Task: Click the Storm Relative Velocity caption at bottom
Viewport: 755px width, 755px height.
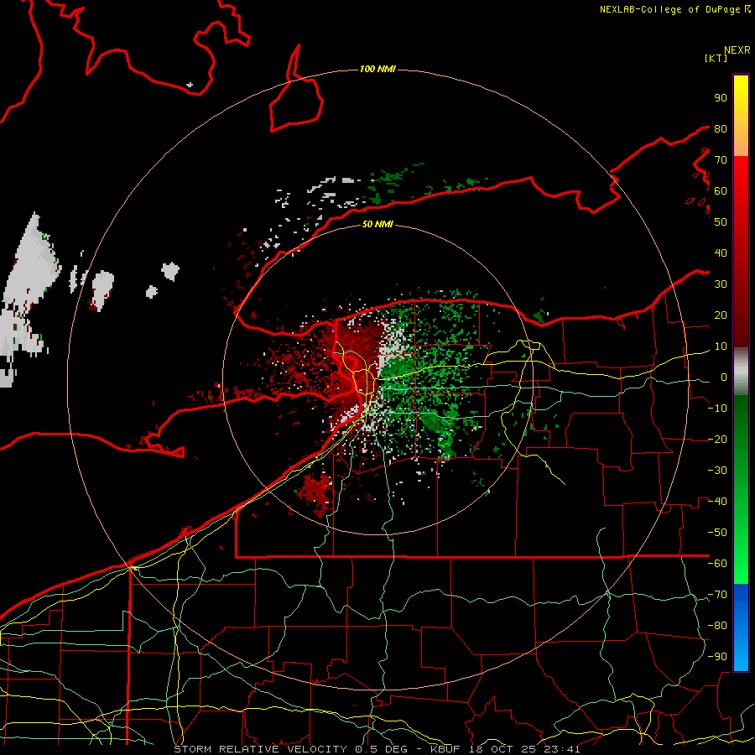Action: click(377, 749)
